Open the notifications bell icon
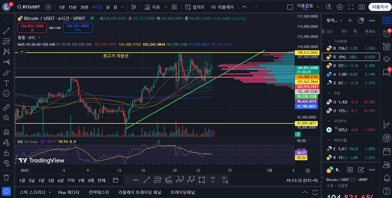 [386, 177]
